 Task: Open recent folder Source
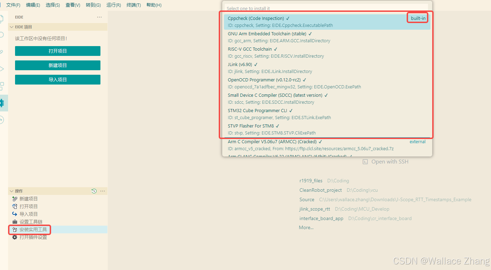(307, 200)
